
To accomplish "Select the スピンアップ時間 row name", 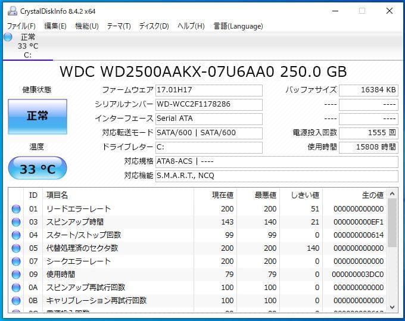I will click(75, 222).
